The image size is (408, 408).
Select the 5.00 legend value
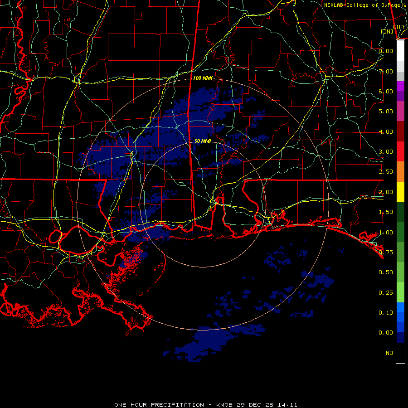click(386, 112)
